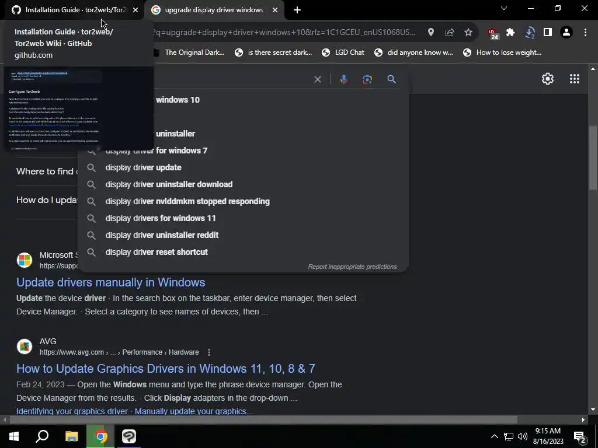Click the tor2web tab preview thumbnail
The image size is (598, 448).
[79, 108]
